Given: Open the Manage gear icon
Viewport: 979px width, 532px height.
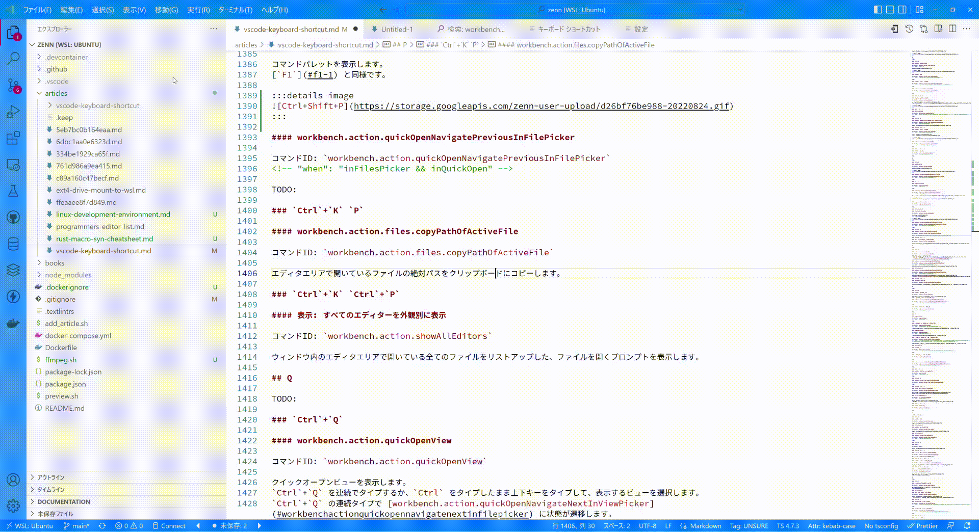Looking at the screenshot, I should (13, 506).
